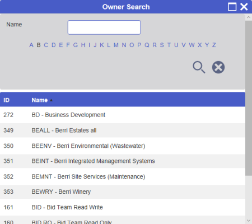The image size is (252, 224).
Task: Click ID cell 272
Action: point(8,115)
